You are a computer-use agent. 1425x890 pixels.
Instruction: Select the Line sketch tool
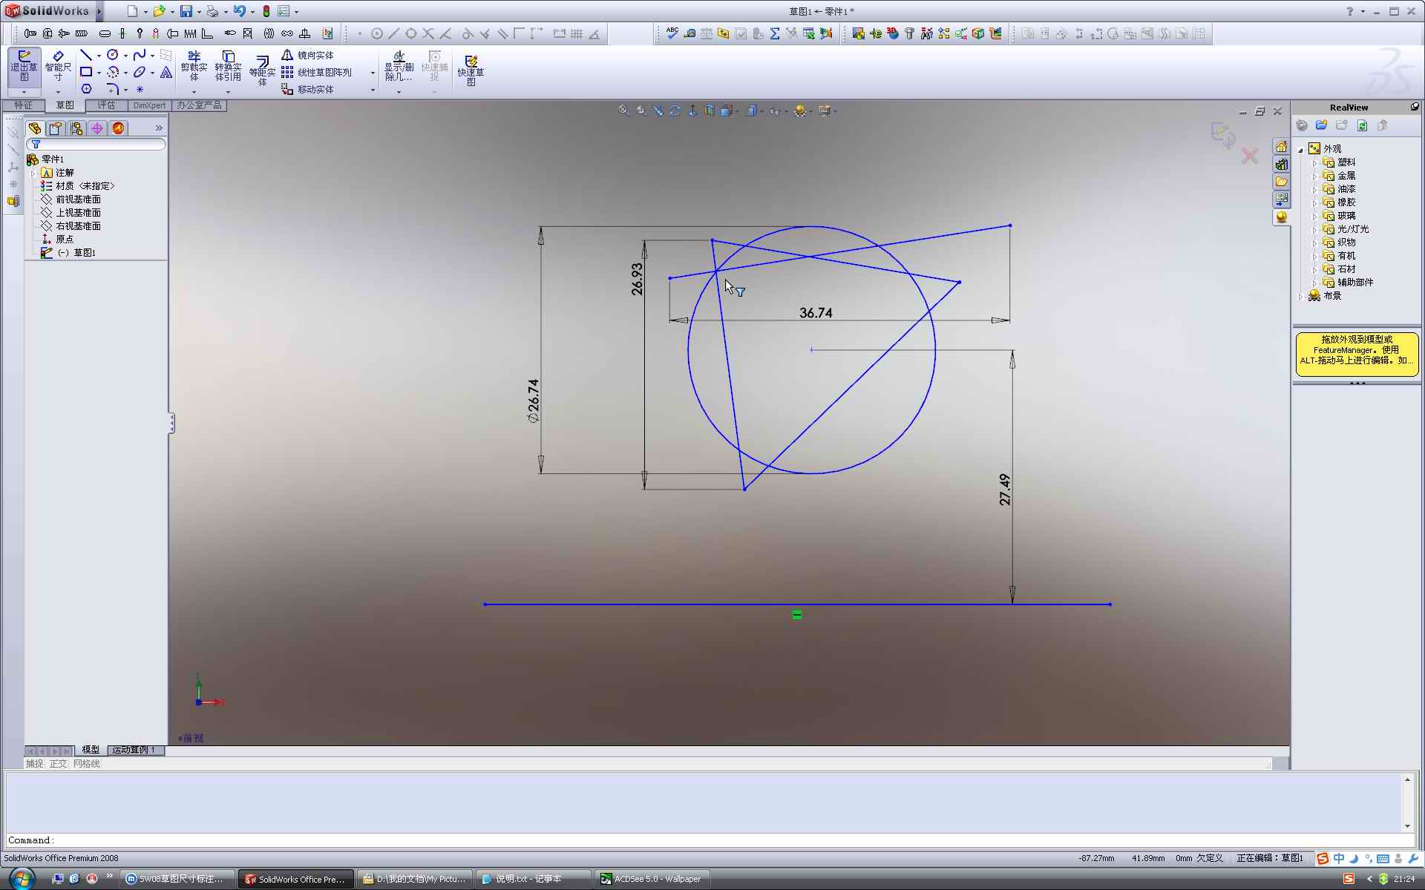pyautogui.click(x=86, y=55)
